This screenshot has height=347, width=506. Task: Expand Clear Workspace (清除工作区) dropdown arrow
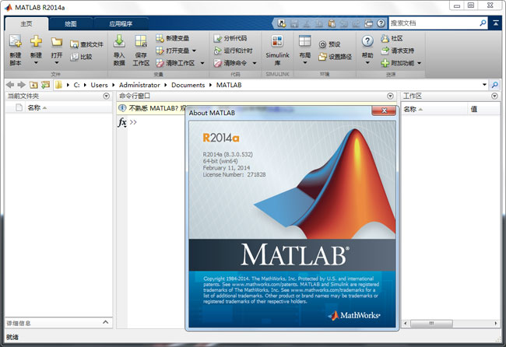coord(202,63)
